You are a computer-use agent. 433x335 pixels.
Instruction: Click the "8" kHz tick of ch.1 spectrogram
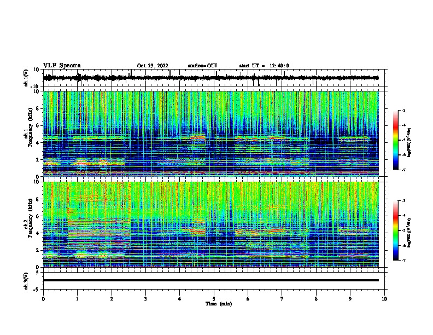pos(38,108)
